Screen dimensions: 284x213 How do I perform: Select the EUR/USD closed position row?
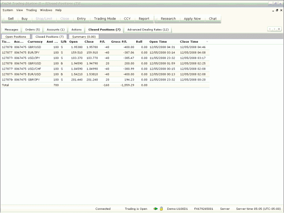(105, 74)
